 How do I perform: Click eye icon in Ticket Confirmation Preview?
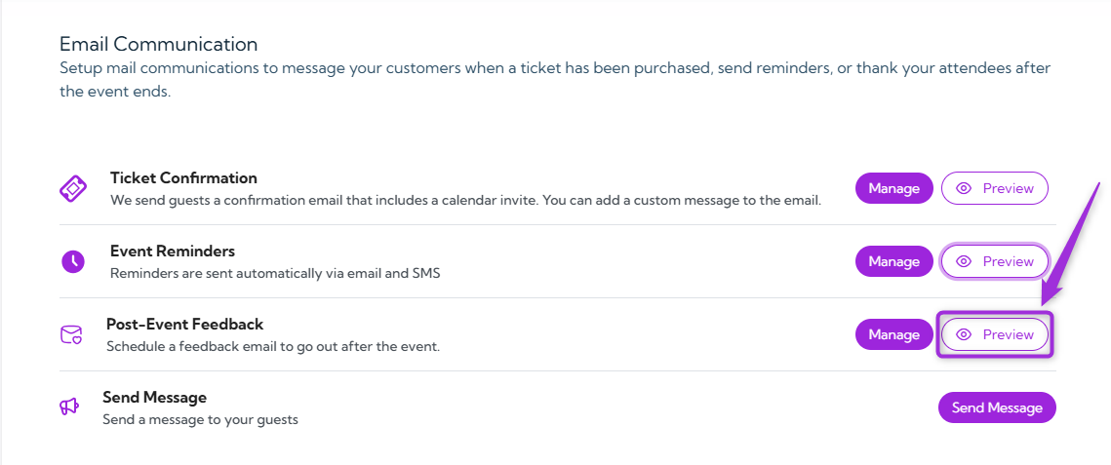pos(964,188)
